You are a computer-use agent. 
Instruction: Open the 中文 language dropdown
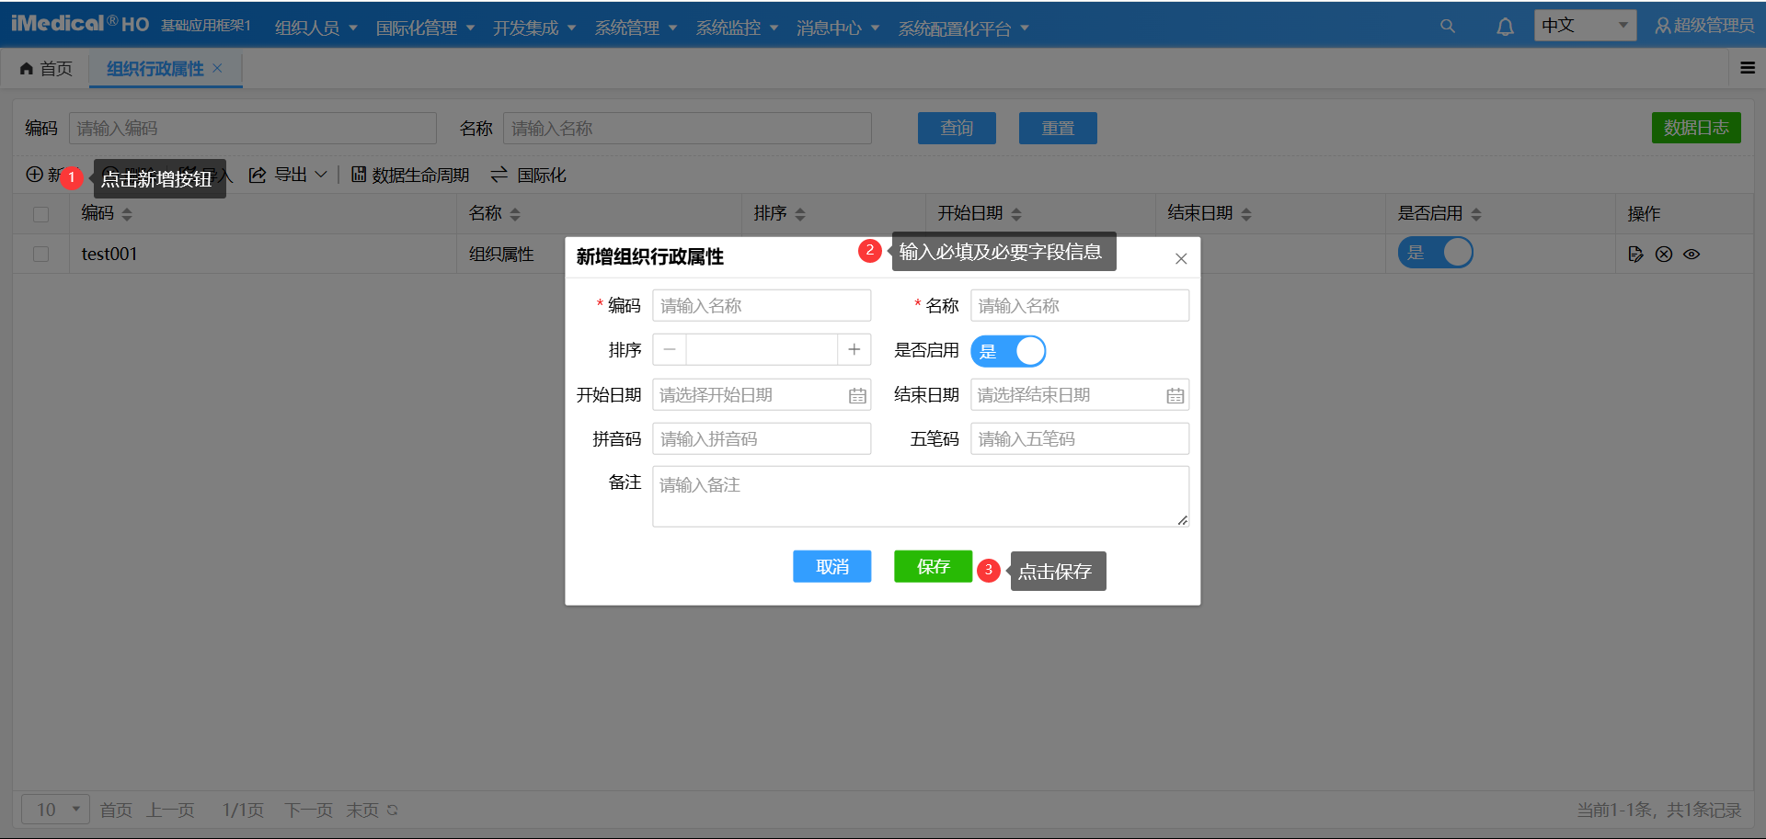tap(1585, 26)
